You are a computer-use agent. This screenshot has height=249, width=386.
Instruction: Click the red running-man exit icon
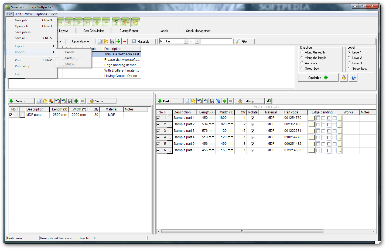pos(125,22)
